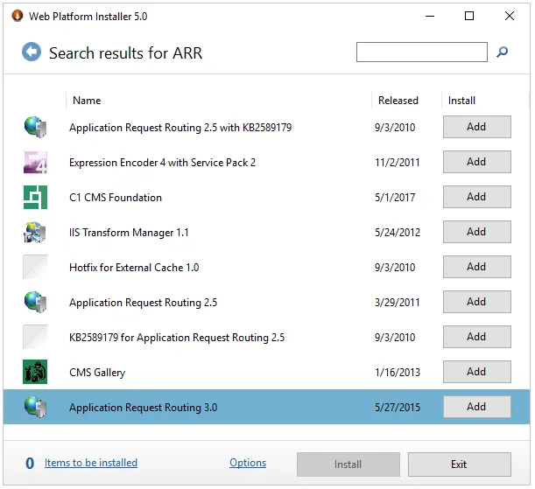Image resolution: width=535 pixels, height=489 pixels.
Task: Click the Application Request Routing 3.0 globe icon
Action: [35, 408]
